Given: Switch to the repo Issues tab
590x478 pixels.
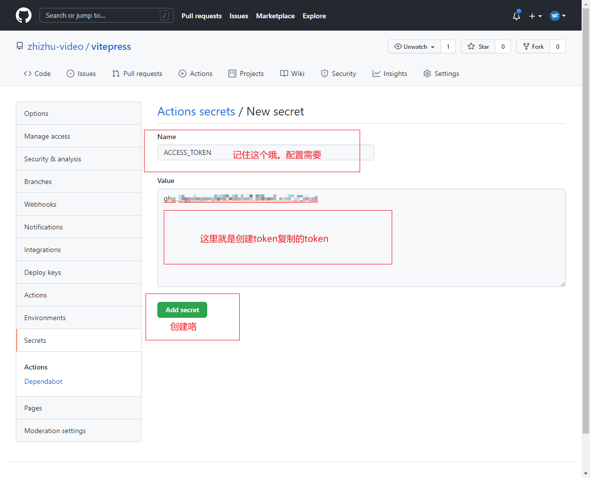Looking at the screenshot, I should [81, 74].
